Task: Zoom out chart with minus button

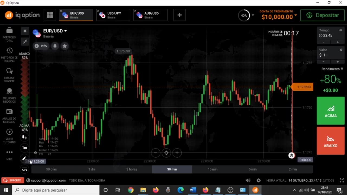Action: (156, 153)
